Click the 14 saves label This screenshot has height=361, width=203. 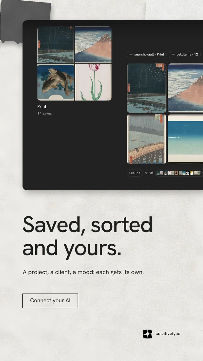click(45, 113)
